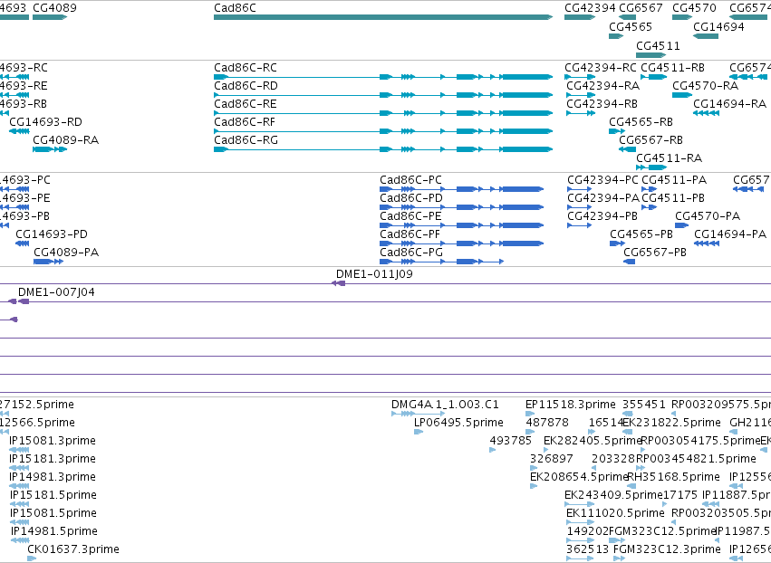771x563 pixels.
Task: Select the Cad86C-RE transcript label
Action: [x=246, y=104]
